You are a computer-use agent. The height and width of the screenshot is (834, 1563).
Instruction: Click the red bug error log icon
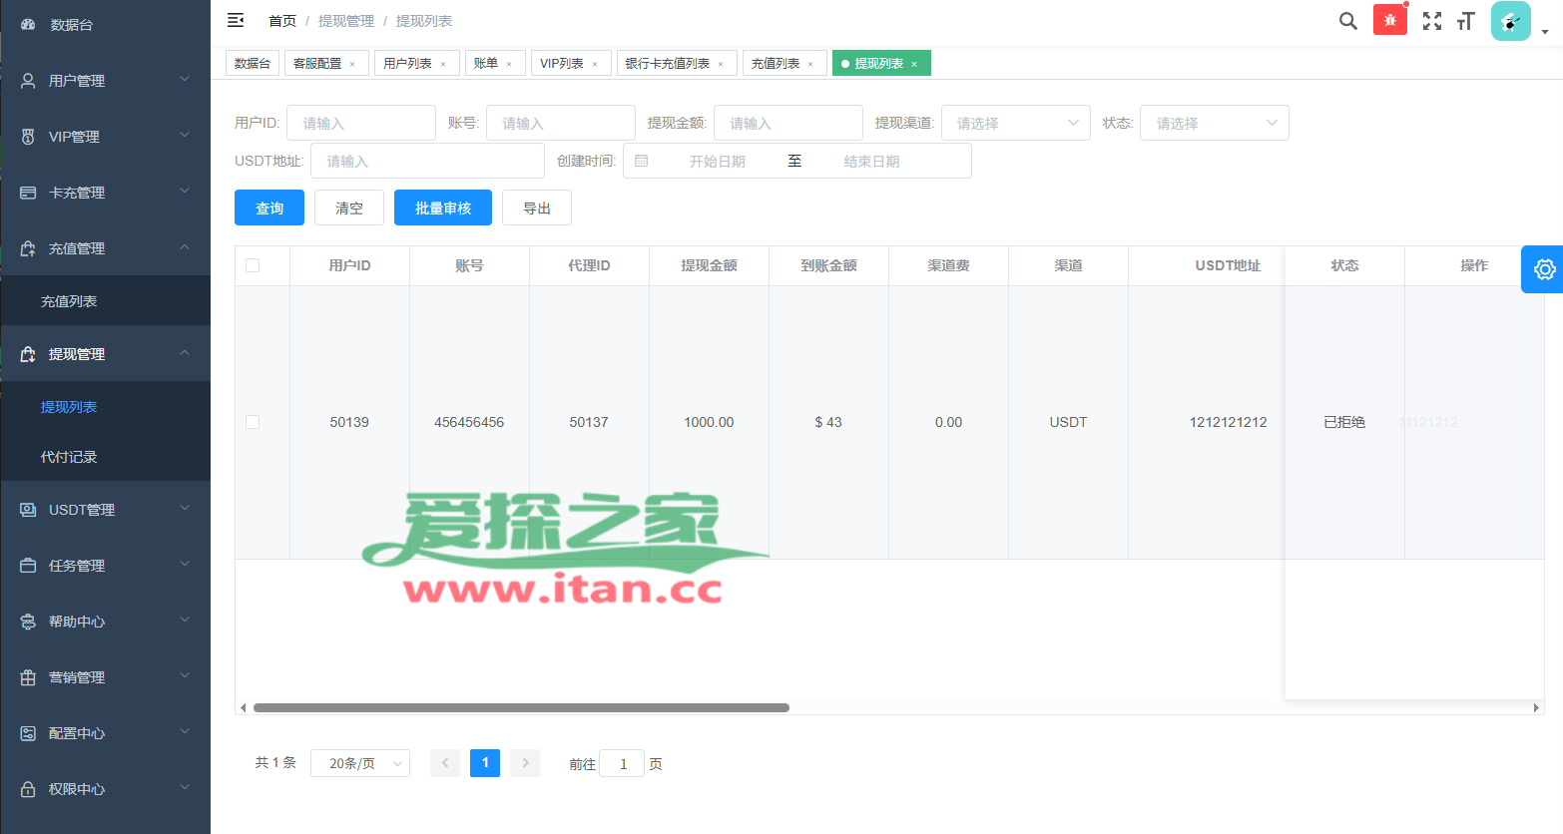pyautogui.click(x=1389, y=20)
